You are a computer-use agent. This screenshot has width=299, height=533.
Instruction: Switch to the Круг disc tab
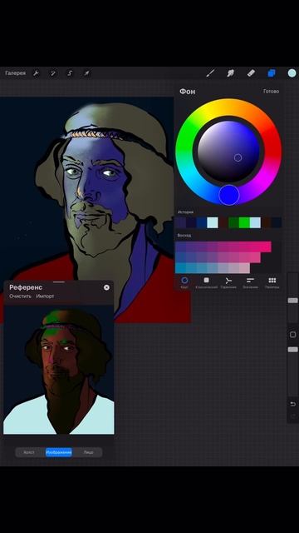point(184,282)
